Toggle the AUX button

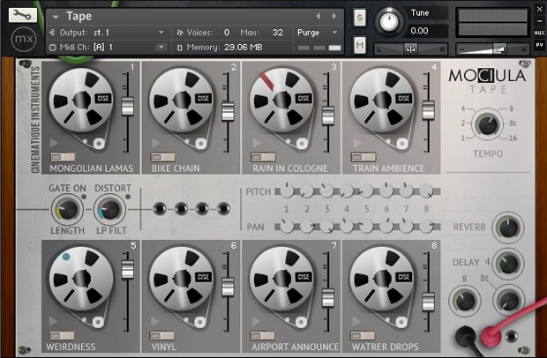pyautogui.click(x=539, y=33)
